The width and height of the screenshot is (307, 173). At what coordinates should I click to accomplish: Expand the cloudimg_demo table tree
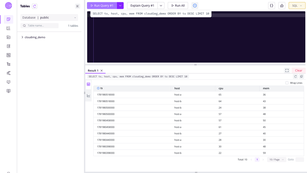click(22, 37)
